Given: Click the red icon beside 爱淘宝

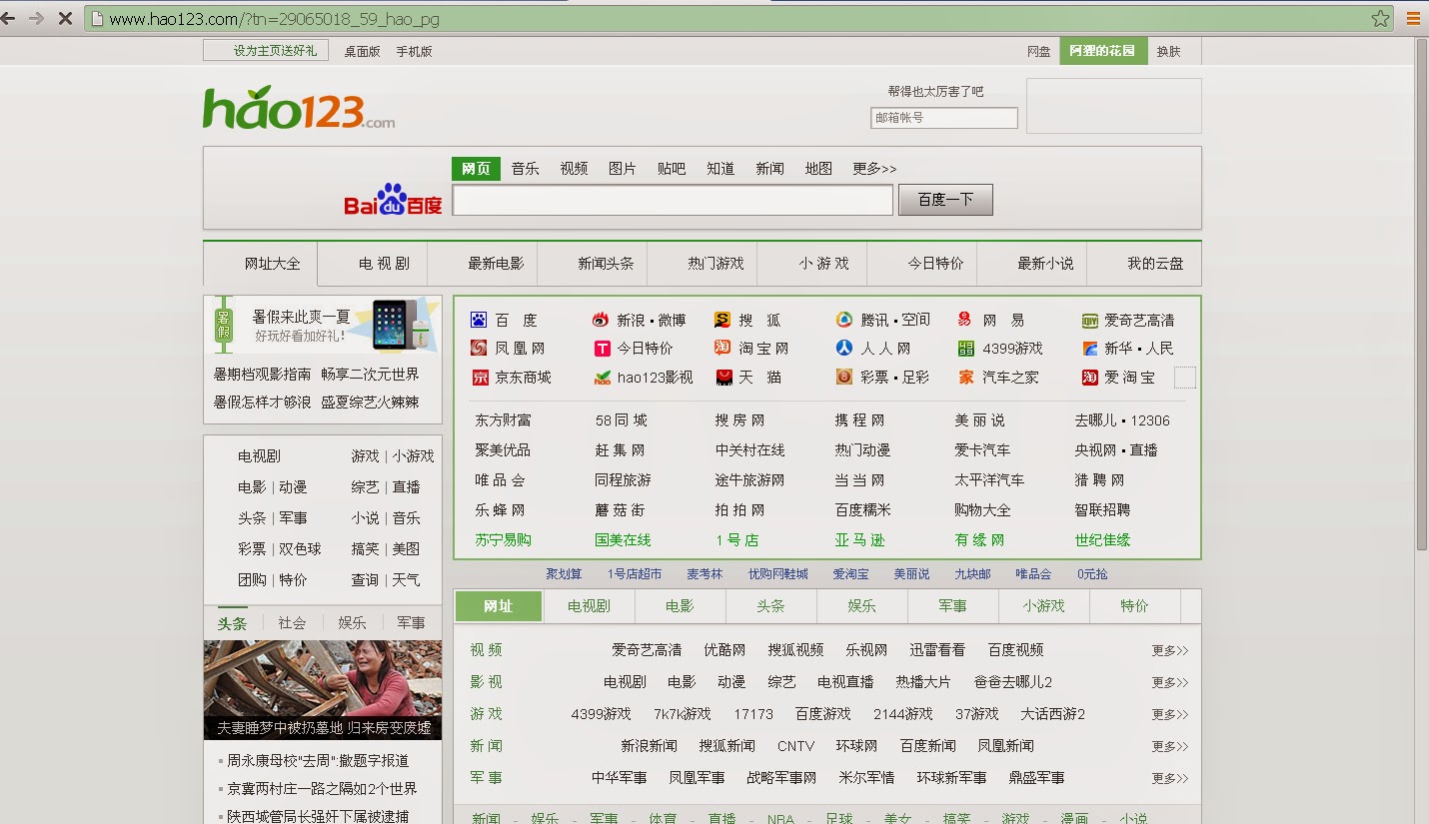Looking at the screenshot, I should (x=1090, y=378).
